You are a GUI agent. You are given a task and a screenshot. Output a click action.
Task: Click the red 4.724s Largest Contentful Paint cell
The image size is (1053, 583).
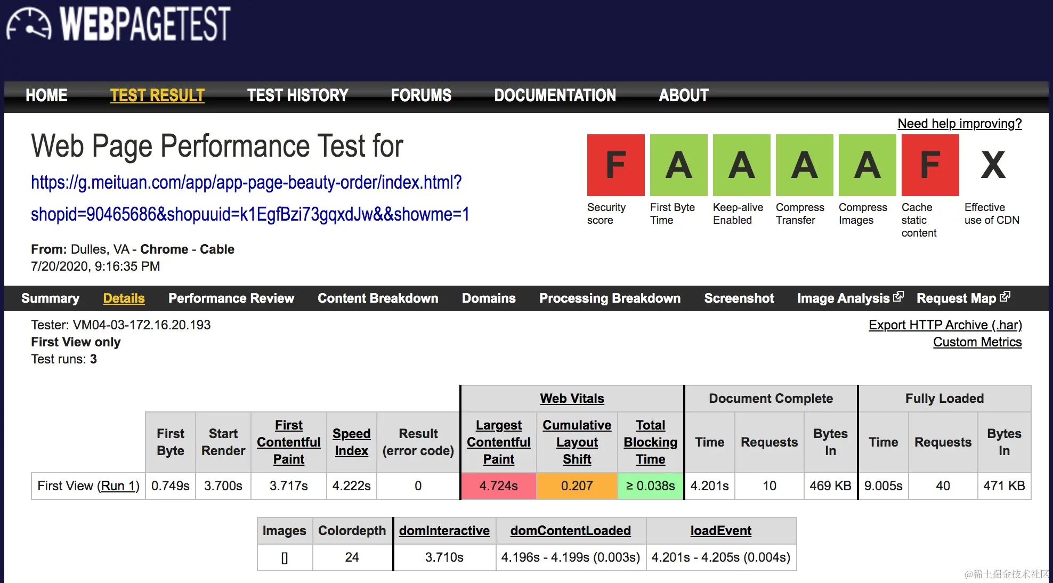pos(498,486)
